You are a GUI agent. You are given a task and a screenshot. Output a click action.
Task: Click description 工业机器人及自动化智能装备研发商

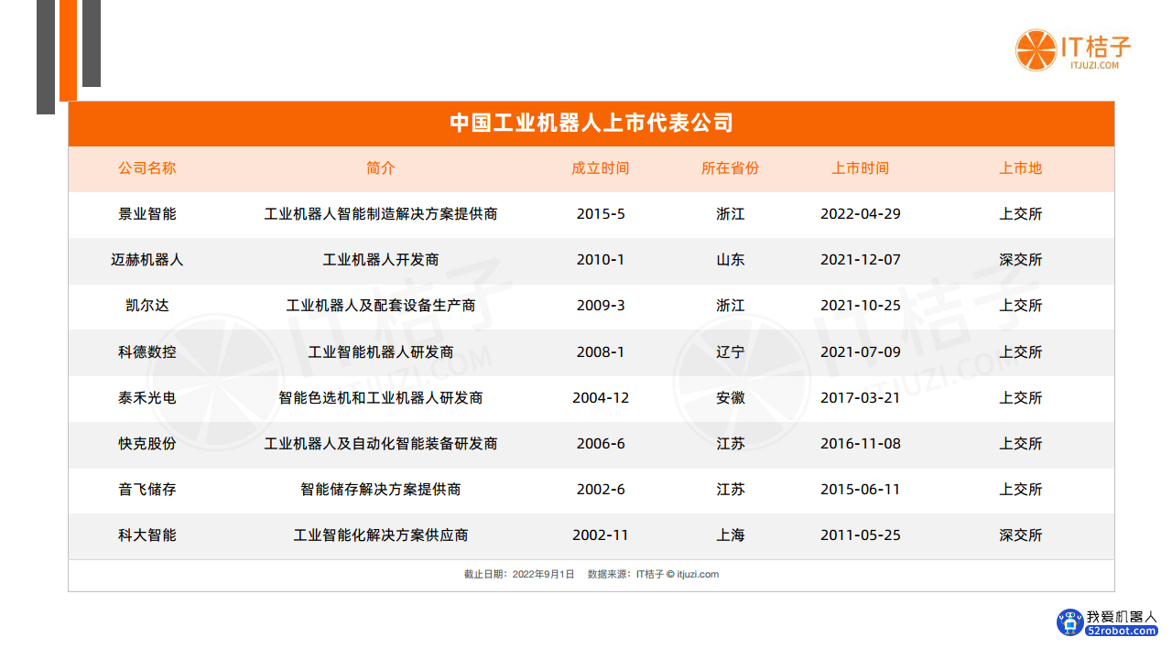[381, 444]
